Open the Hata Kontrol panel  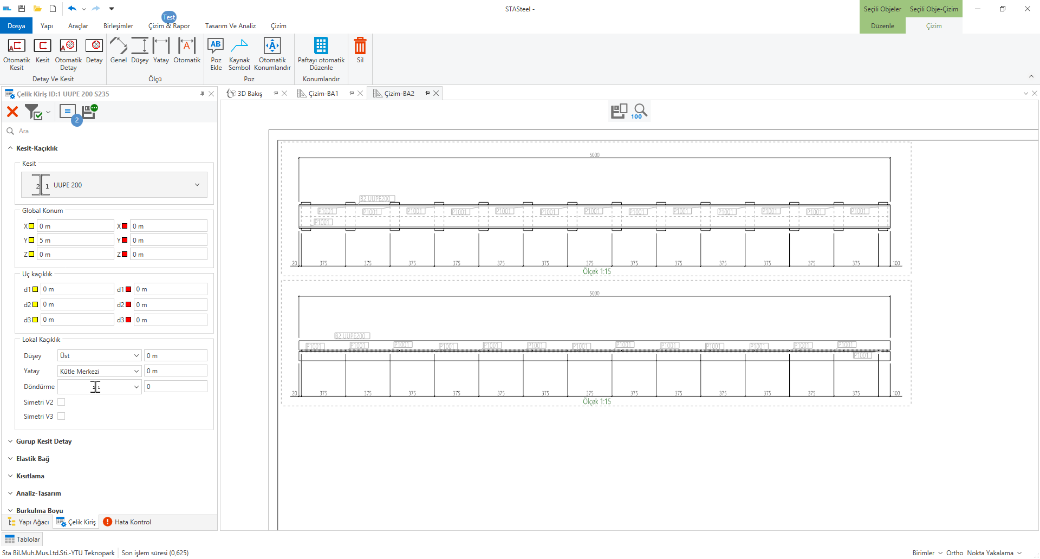point(128,522)
